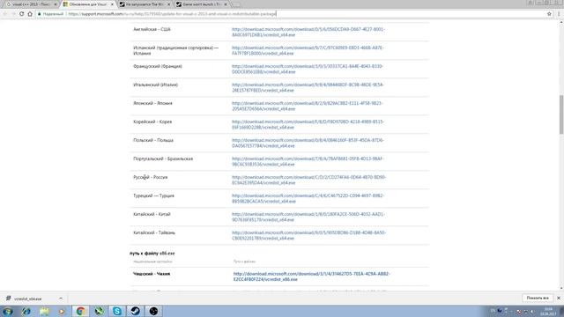The width and height of the screenshot is (564, 317).
Task: Click the forward navigation arrow
Action: click(13, 14)
